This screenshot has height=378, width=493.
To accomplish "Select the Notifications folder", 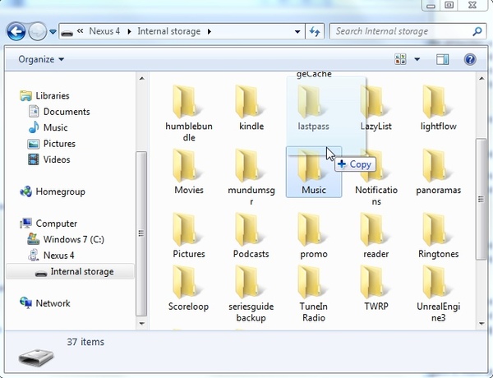I will 376,177.
